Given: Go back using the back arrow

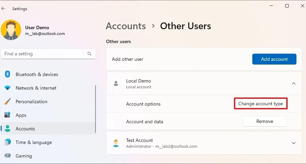Looking at the screenshot, I should [3, 8].
